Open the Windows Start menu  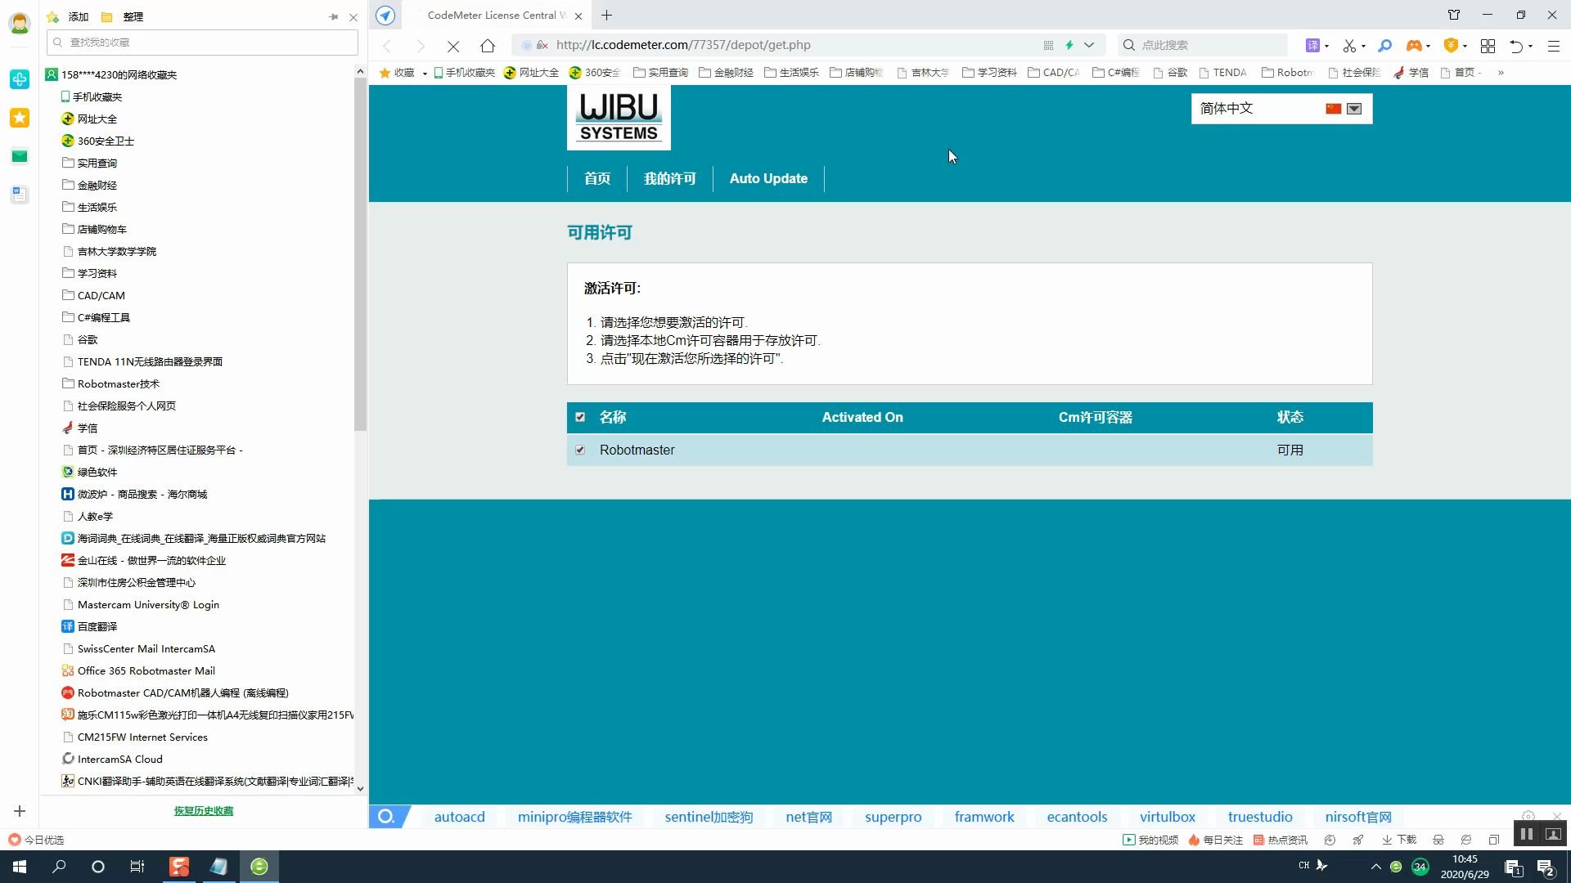(x=17, y=866)
